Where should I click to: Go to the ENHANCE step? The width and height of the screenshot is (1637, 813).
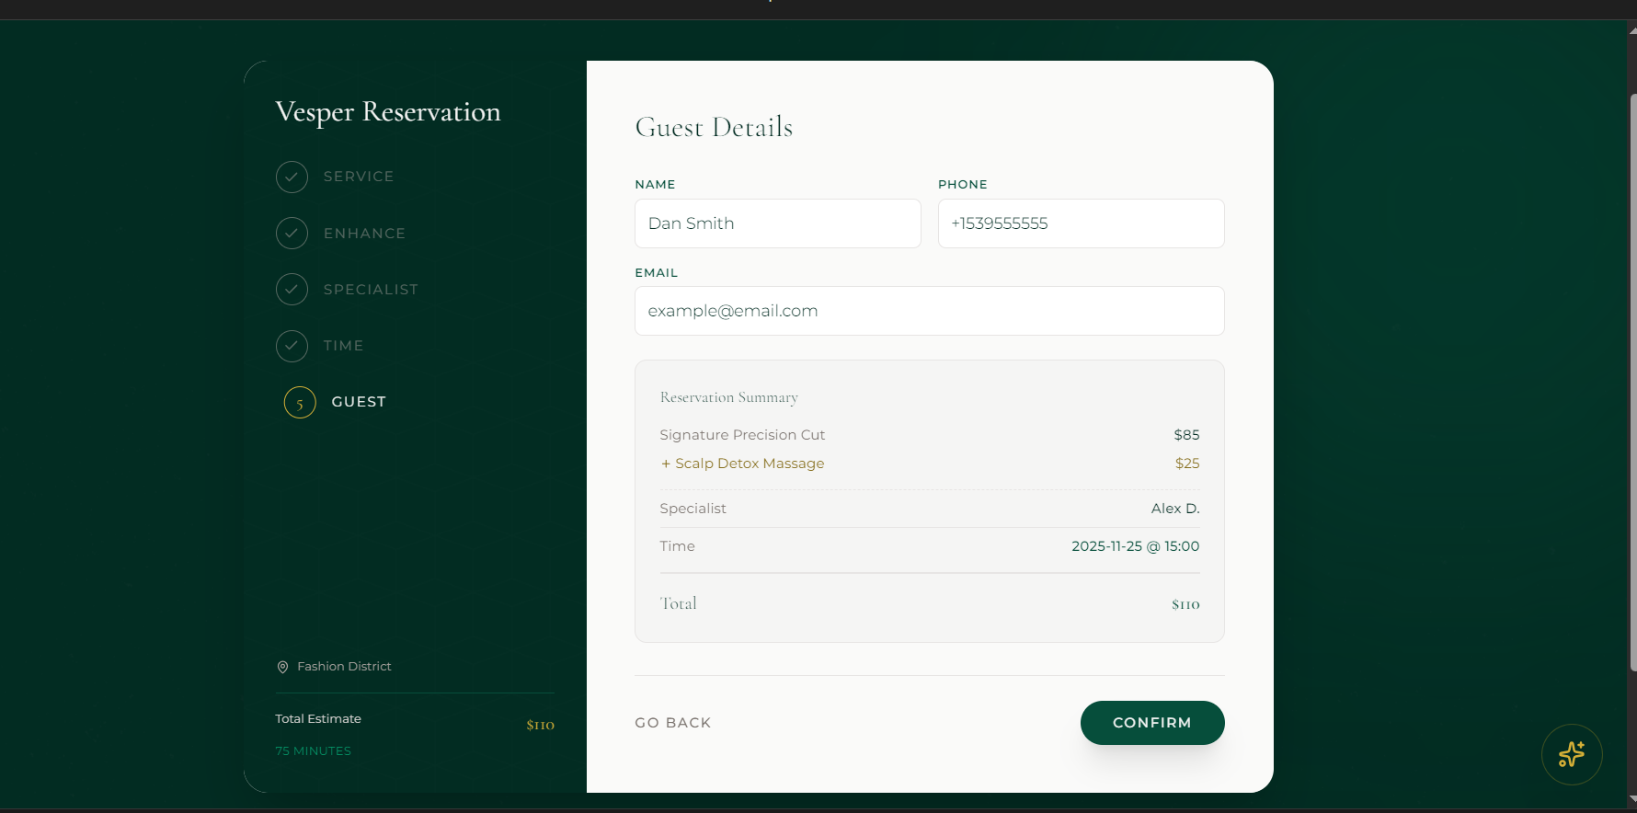[364, 234]
